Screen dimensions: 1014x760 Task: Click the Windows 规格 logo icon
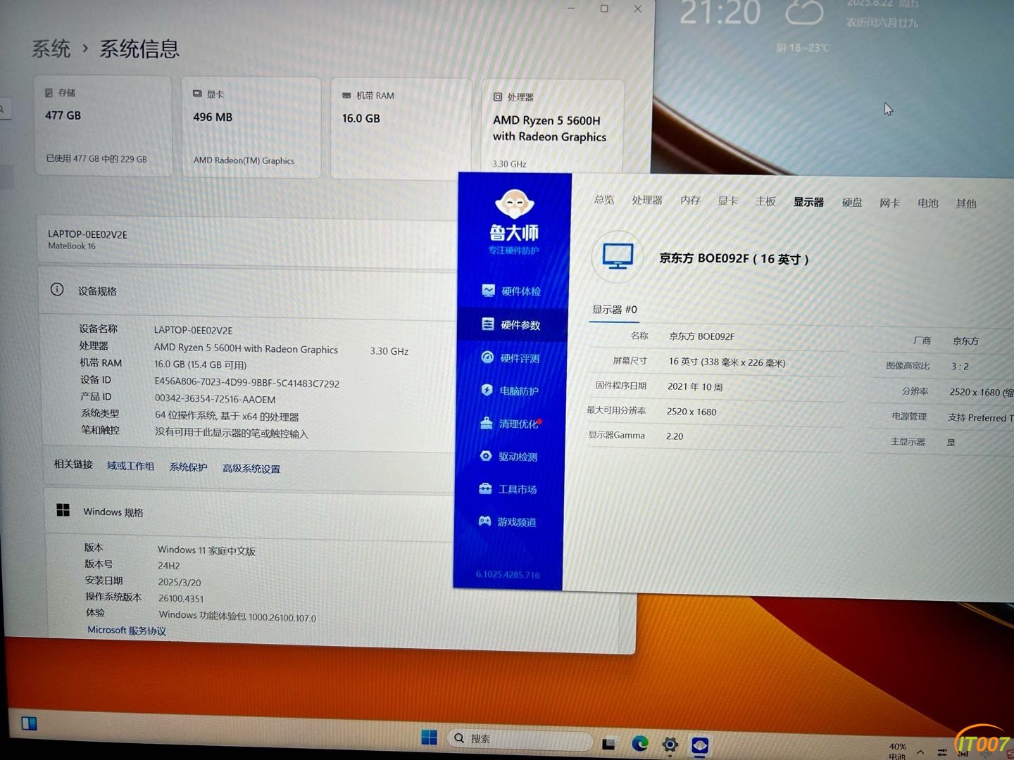(x=63, y=510)
